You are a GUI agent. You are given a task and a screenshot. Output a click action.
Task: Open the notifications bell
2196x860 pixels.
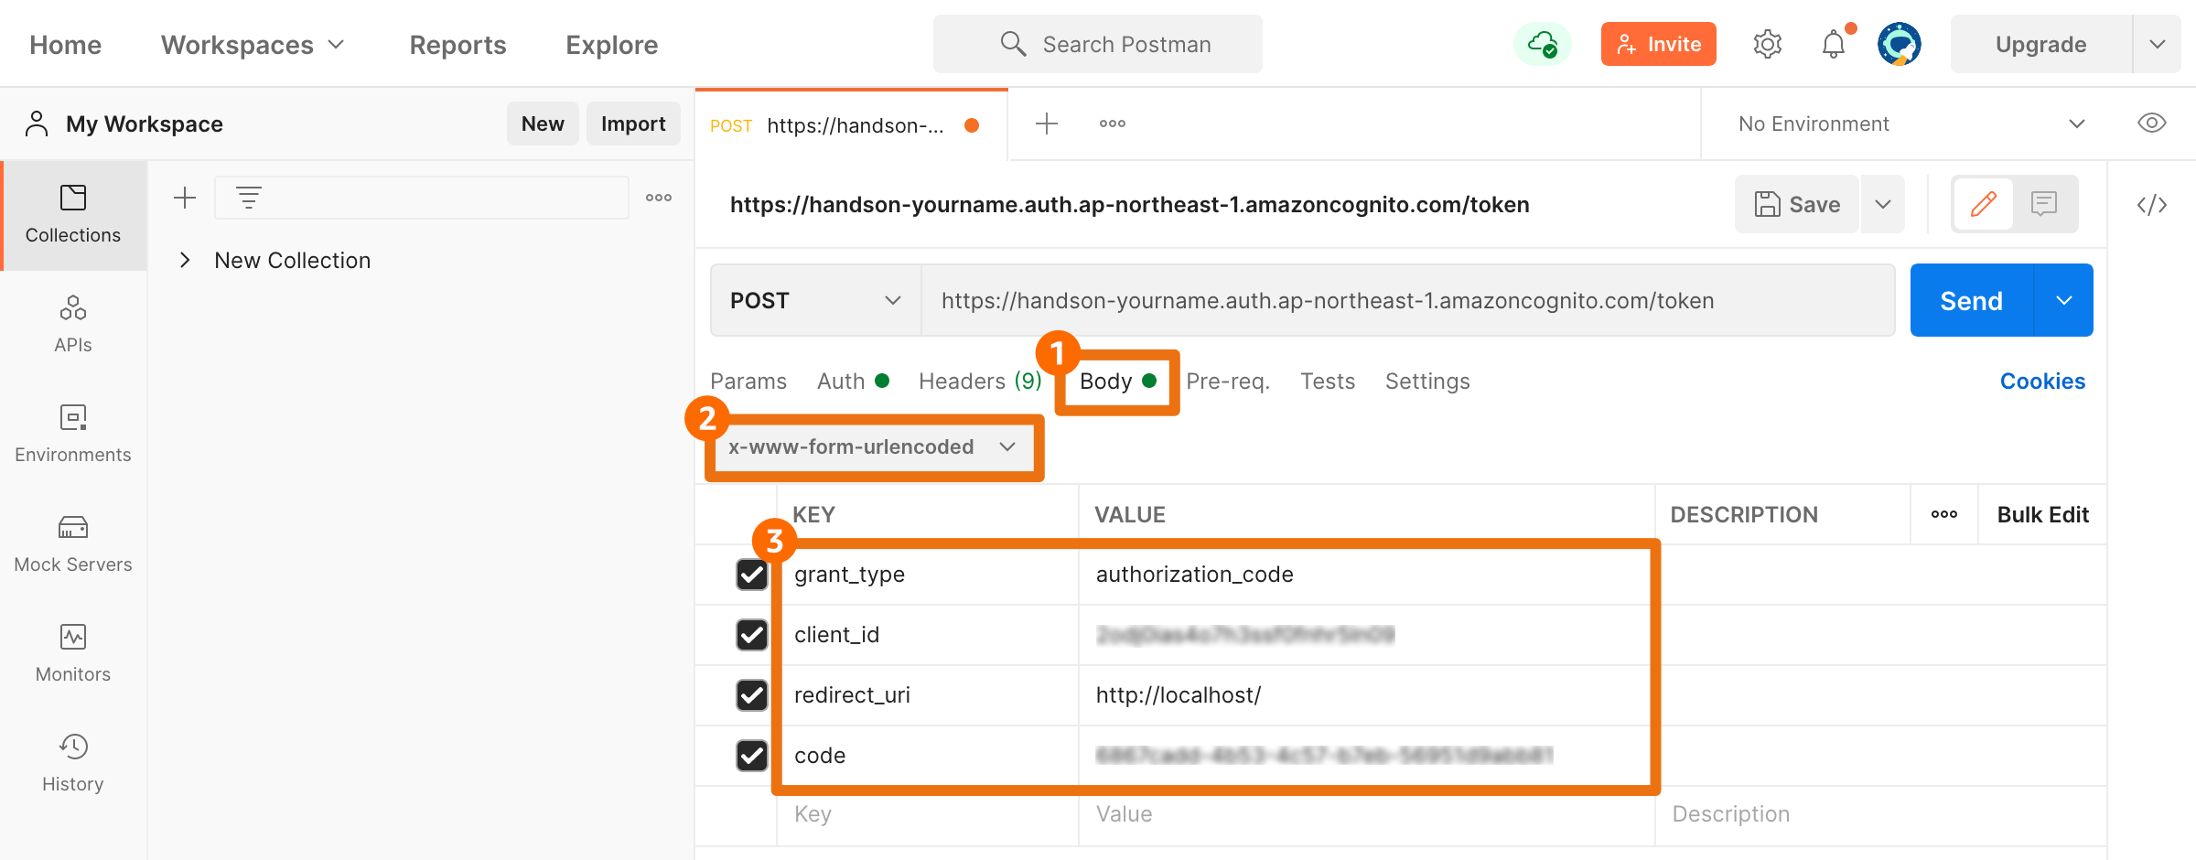1834,44
